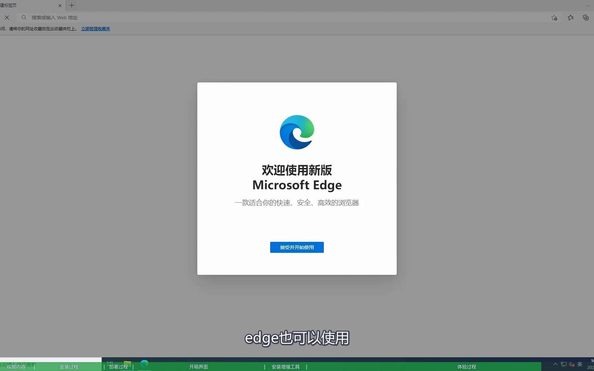The width and height of the screenshot is (594, 371).
Task: Open File Explorer from the taskbar
Action: coord(128,364)
